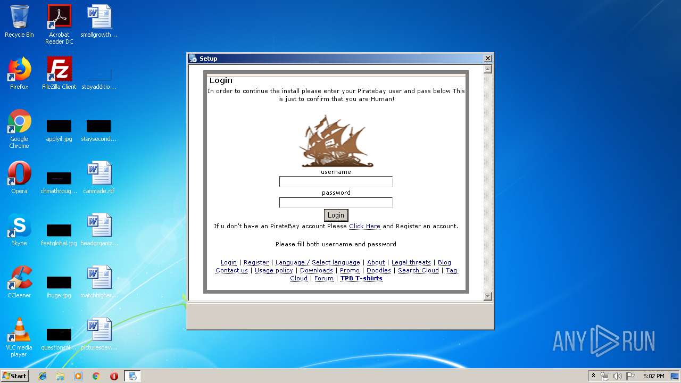Open the Forum link
Screen dimensions: 681x383
[324, 278]
